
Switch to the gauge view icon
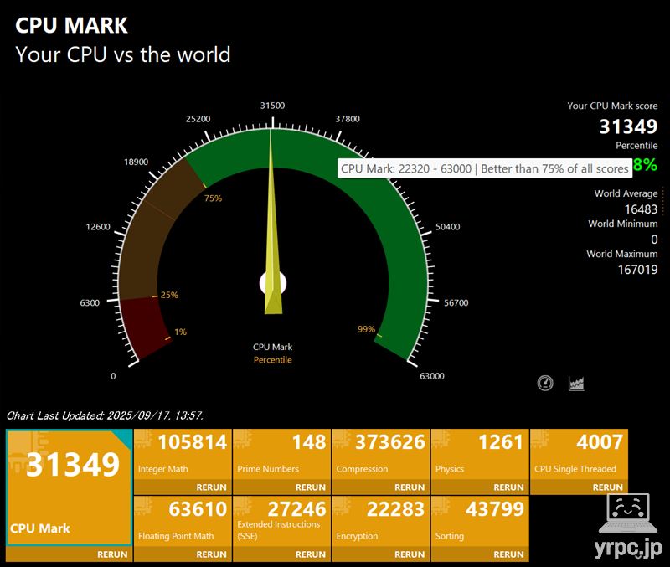(545, 384)
